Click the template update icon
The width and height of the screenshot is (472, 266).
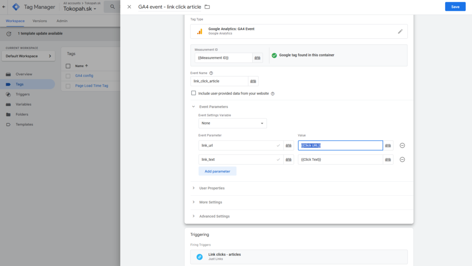click(9, 34)
